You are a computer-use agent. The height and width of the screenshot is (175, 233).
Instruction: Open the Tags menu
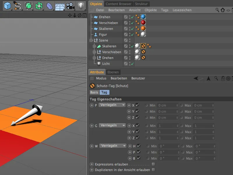point(165,10)
